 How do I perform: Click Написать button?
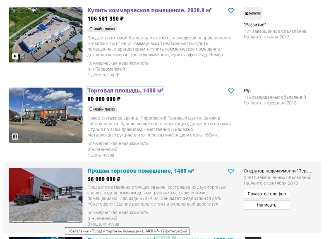click(x=267, y=205)
